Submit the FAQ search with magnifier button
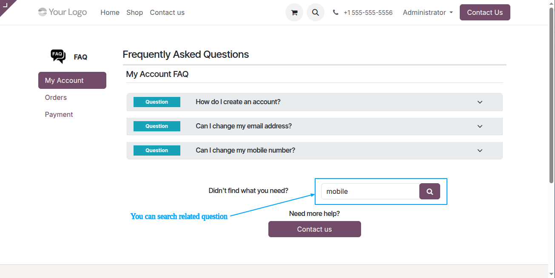Image resolution: width=555 pixels, height=278 pixels. coord(430,191)
